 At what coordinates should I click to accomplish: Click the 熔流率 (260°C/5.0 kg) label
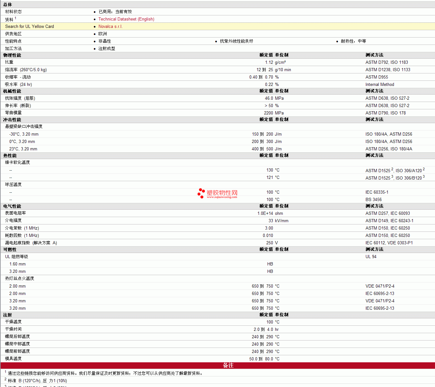pos(26,70)
